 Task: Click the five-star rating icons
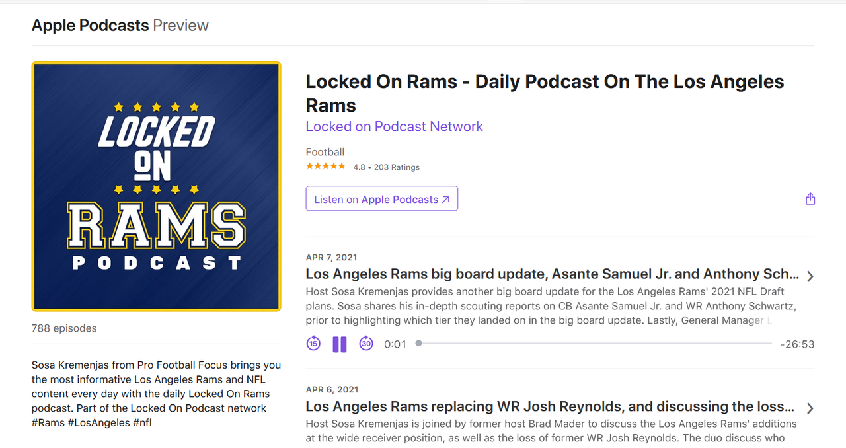pos(325,167)
